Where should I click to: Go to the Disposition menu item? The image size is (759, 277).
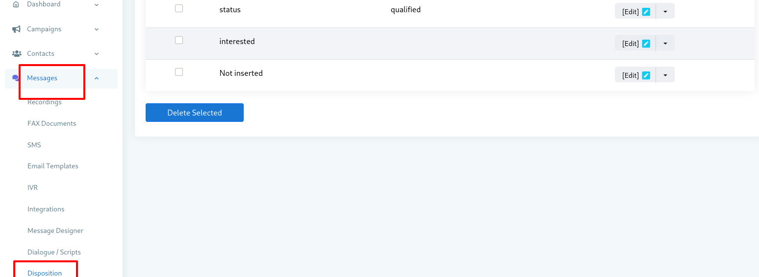click(45, 273)
